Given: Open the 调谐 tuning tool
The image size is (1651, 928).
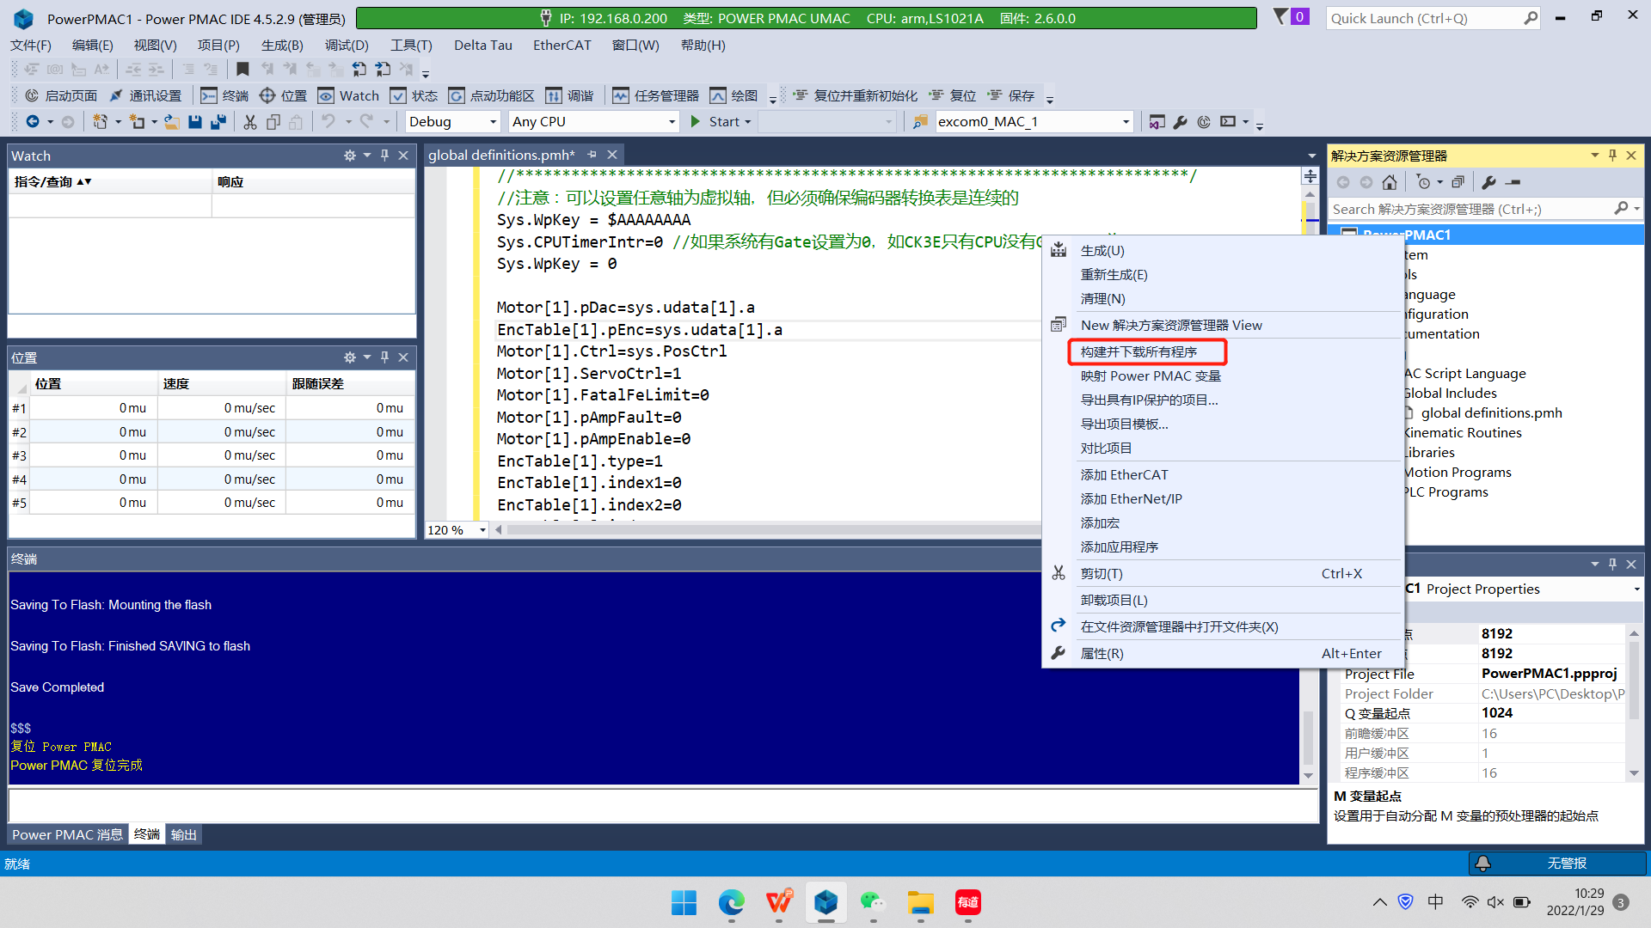Looking at the screenshot, I should pos(569,95).
